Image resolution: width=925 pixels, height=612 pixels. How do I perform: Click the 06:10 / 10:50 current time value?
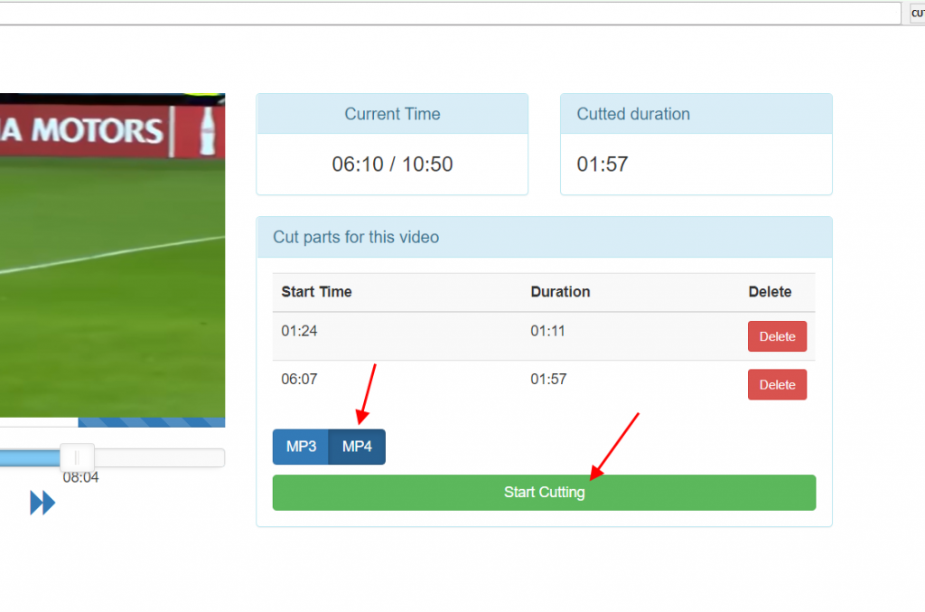(392, 164)
